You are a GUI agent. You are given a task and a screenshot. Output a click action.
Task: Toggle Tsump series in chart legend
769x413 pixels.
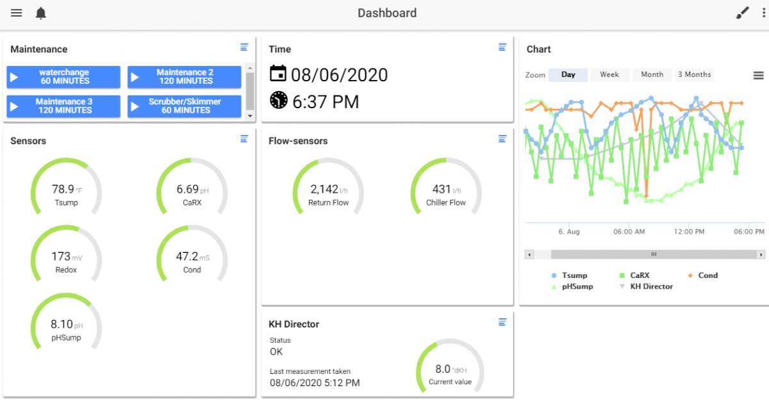(569, 275)
